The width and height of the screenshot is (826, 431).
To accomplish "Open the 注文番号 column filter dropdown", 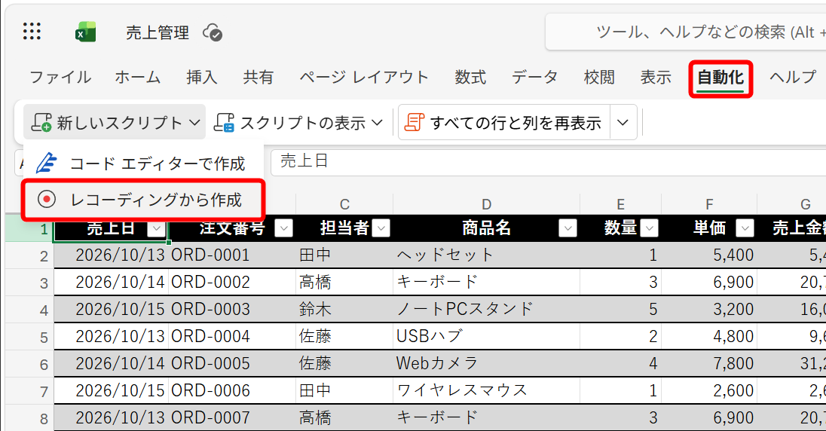I will [x=284, y=228].
